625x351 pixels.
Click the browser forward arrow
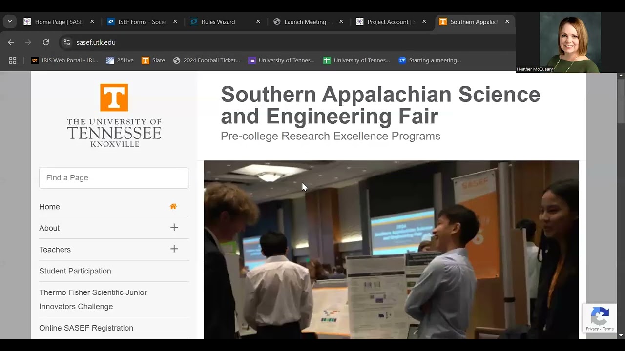click(x=28, y=42)
